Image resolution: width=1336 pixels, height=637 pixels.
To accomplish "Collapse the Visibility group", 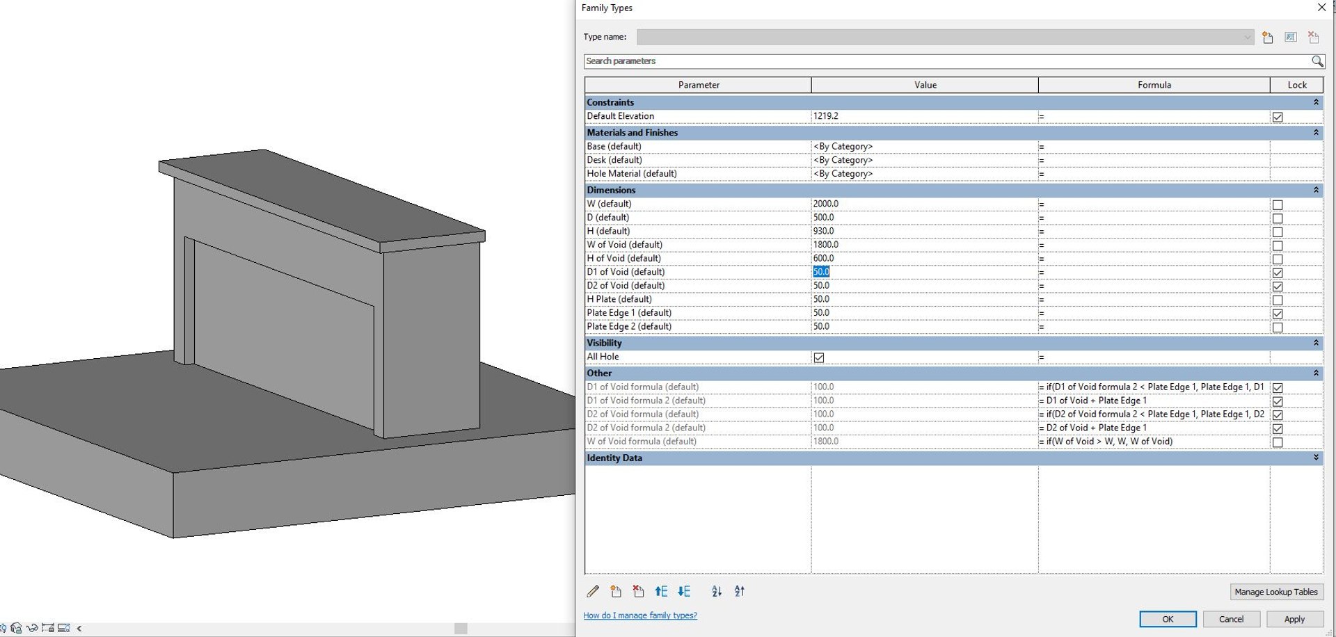I will pos(1316,343).
